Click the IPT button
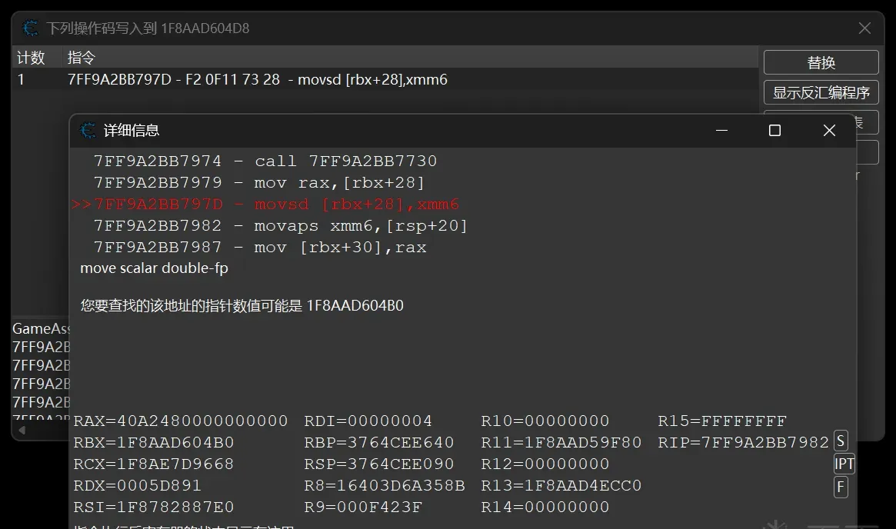The height and width of the screenshot is (529, 896). click(x=844, y=464)
